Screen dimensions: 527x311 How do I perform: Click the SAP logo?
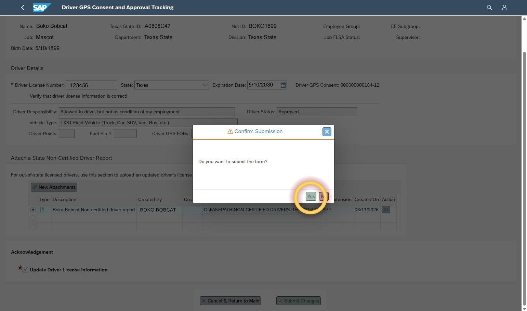pos(41,7)
